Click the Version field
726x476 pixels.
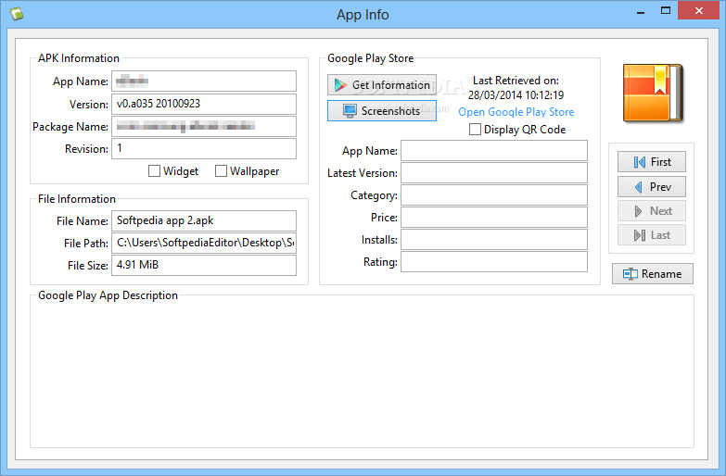coord(204,104)
